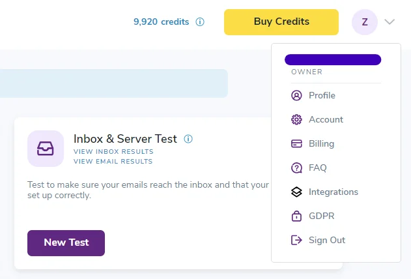Open Integrations from the user menu
Image resolution: width=411 pixels, height=279 pixels.
click(333, 192)
